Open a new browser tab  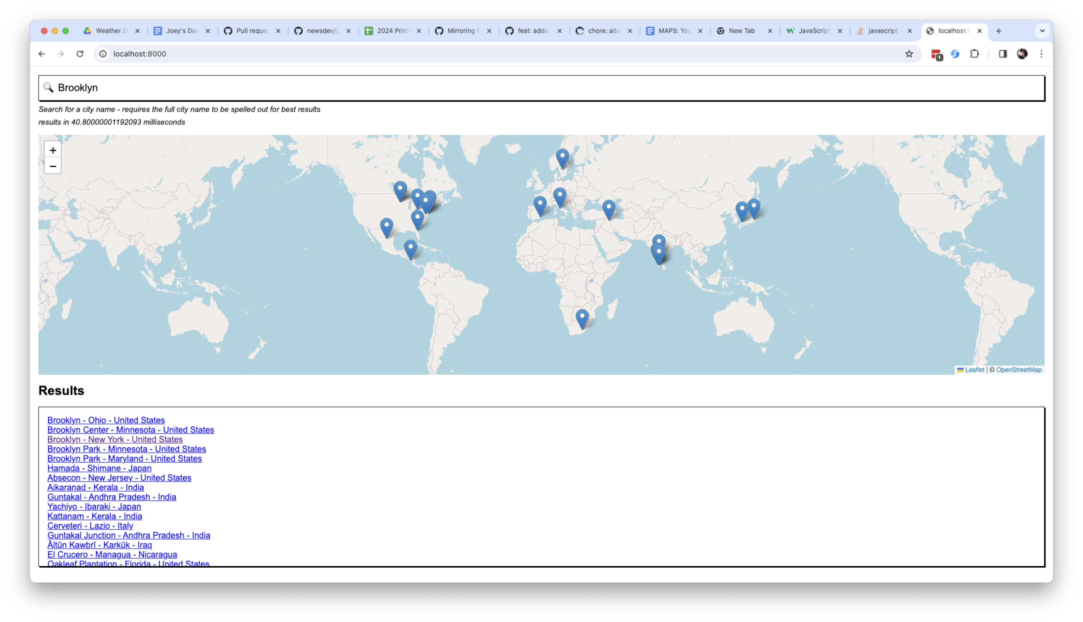[x=999, y=31]
